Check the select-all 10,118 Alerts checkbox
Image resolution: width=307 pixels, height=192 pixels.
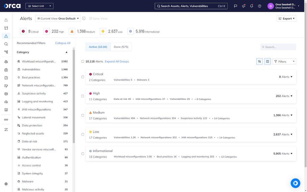pyautogui.click(x=83, y=61)
